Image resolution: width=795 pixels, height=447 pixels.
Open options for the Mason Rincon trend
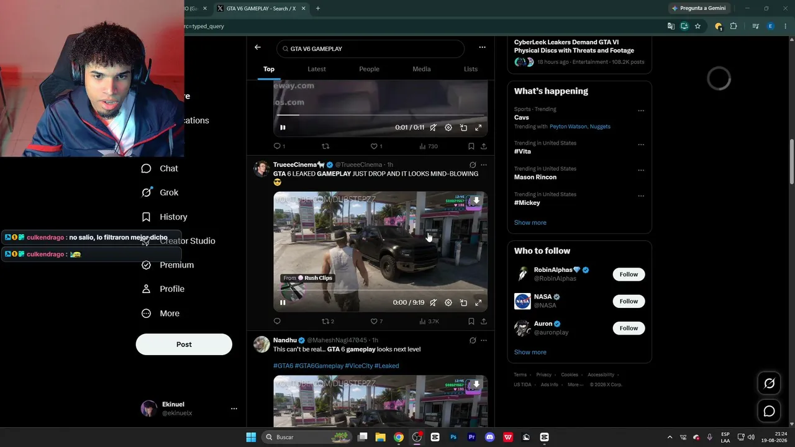[641, 170]
